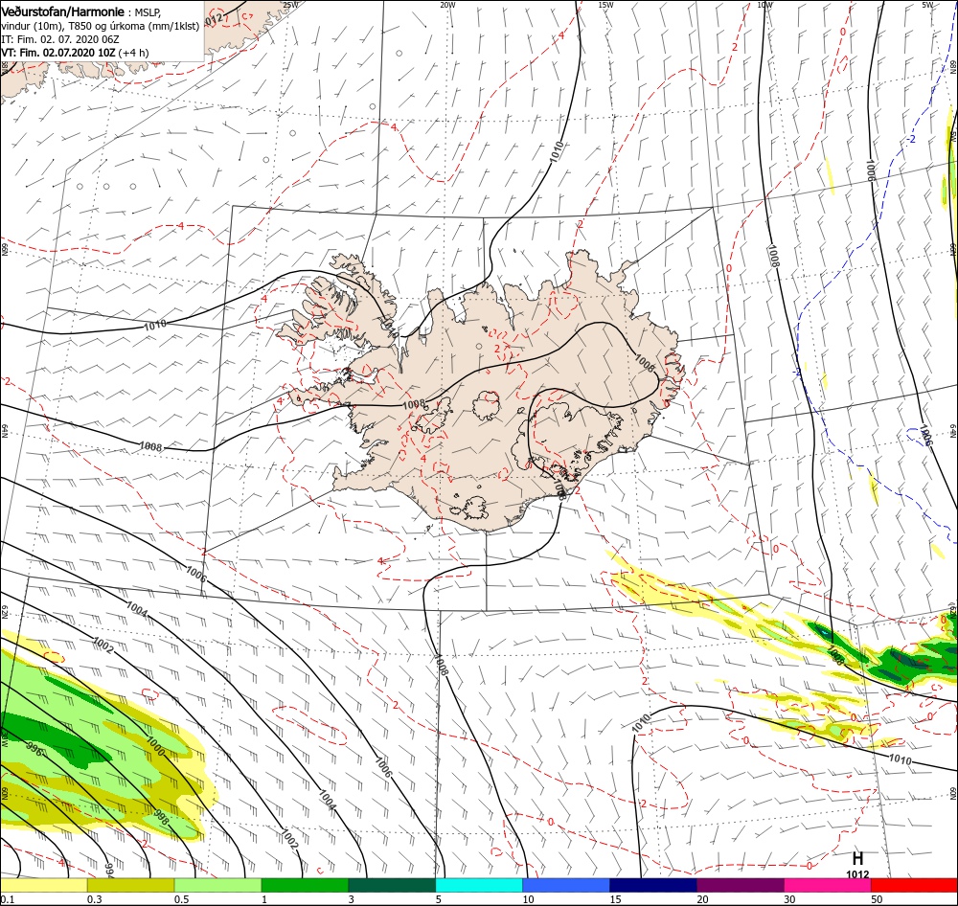This screenshot has width=958, height=906.
Task: Click the "0.3" legend value label
Action: pyautogui.click(x=95, y=899)
